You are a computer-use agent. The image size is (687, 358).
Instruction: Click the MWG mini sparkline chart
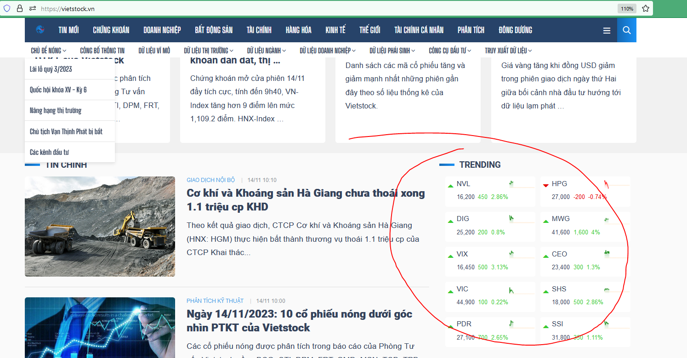[617, 221]
